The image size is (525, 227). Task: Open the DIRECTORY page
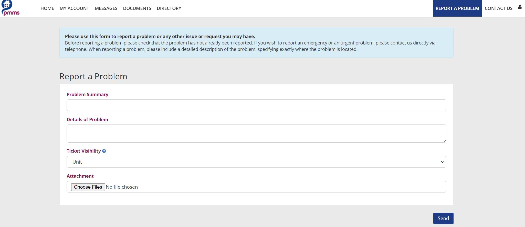pos(169,8)
